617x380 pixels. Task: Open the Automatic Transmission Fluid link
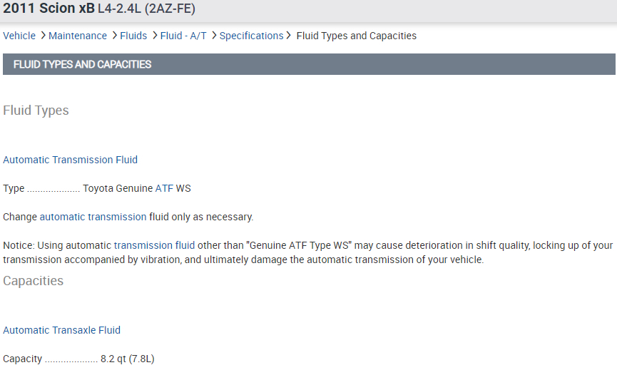coord(70,160)
